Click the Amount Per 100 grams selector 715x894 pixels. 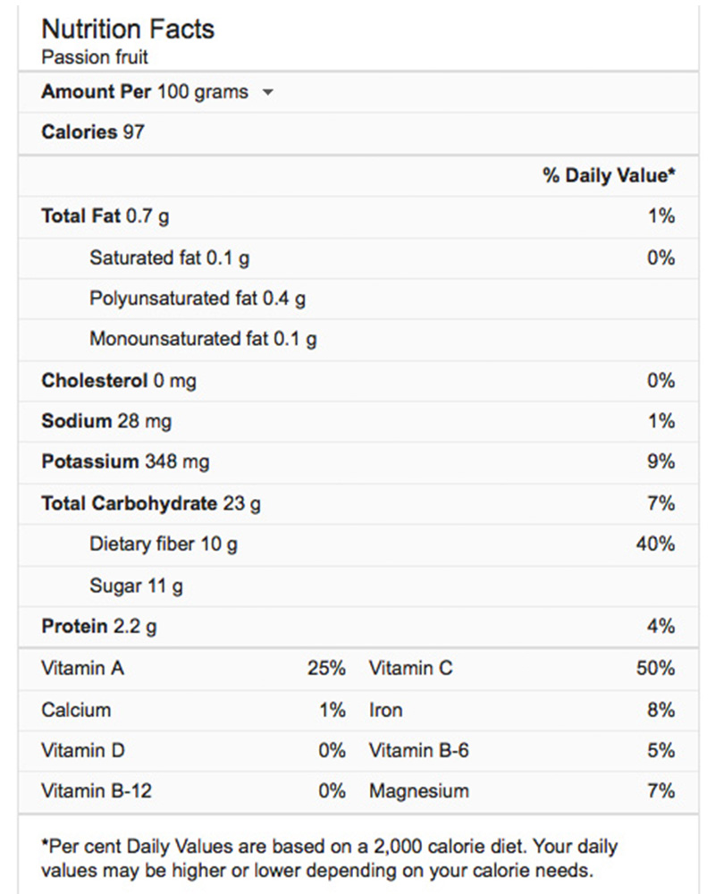145,92
